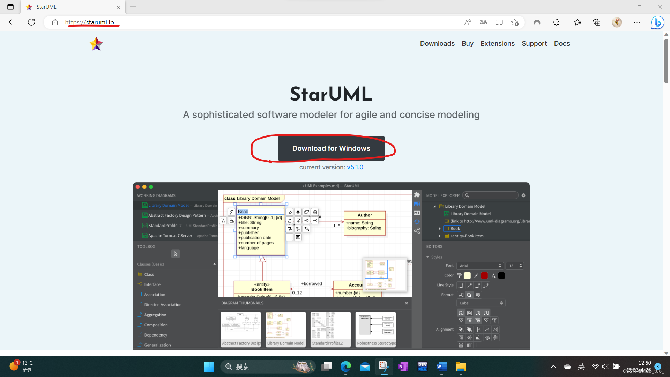Toggle the word wrap format option
670x377 pixels.
[x=478, y=295]
